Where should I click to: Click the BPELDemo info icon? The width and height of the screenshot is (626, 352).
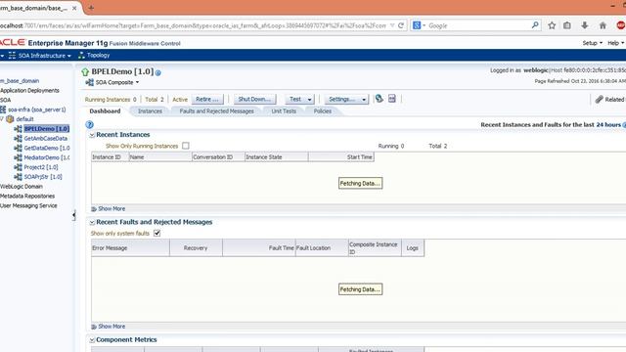click(x=158, y=72)
